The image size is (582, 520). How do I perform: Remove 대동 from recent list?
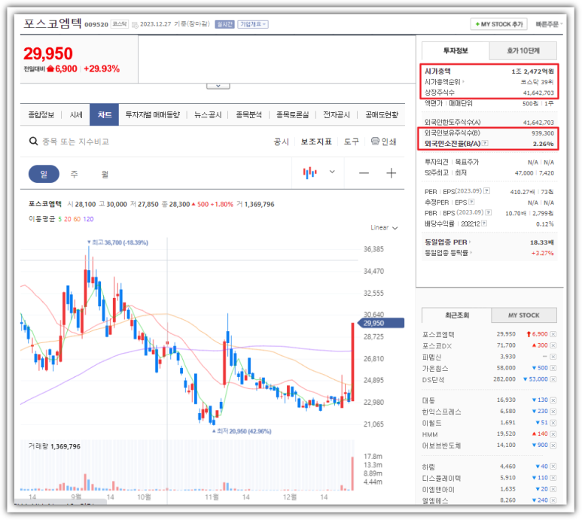553,400
